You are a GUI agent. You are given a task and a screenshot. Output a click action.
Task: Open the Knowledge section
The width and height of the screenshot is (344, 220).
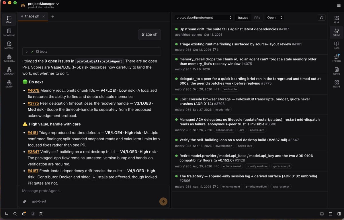(x=9, y=32)
